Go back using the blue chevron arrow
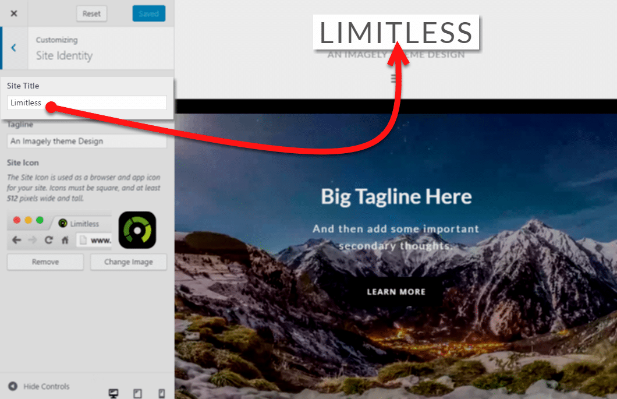The height and width of the screenshot is (399, 617). (x=14, y=48)
